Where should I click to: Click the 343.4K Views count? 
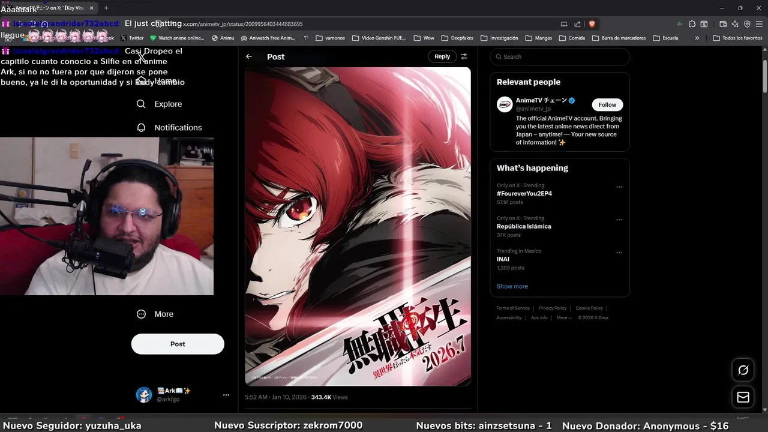tap(329, 397)
